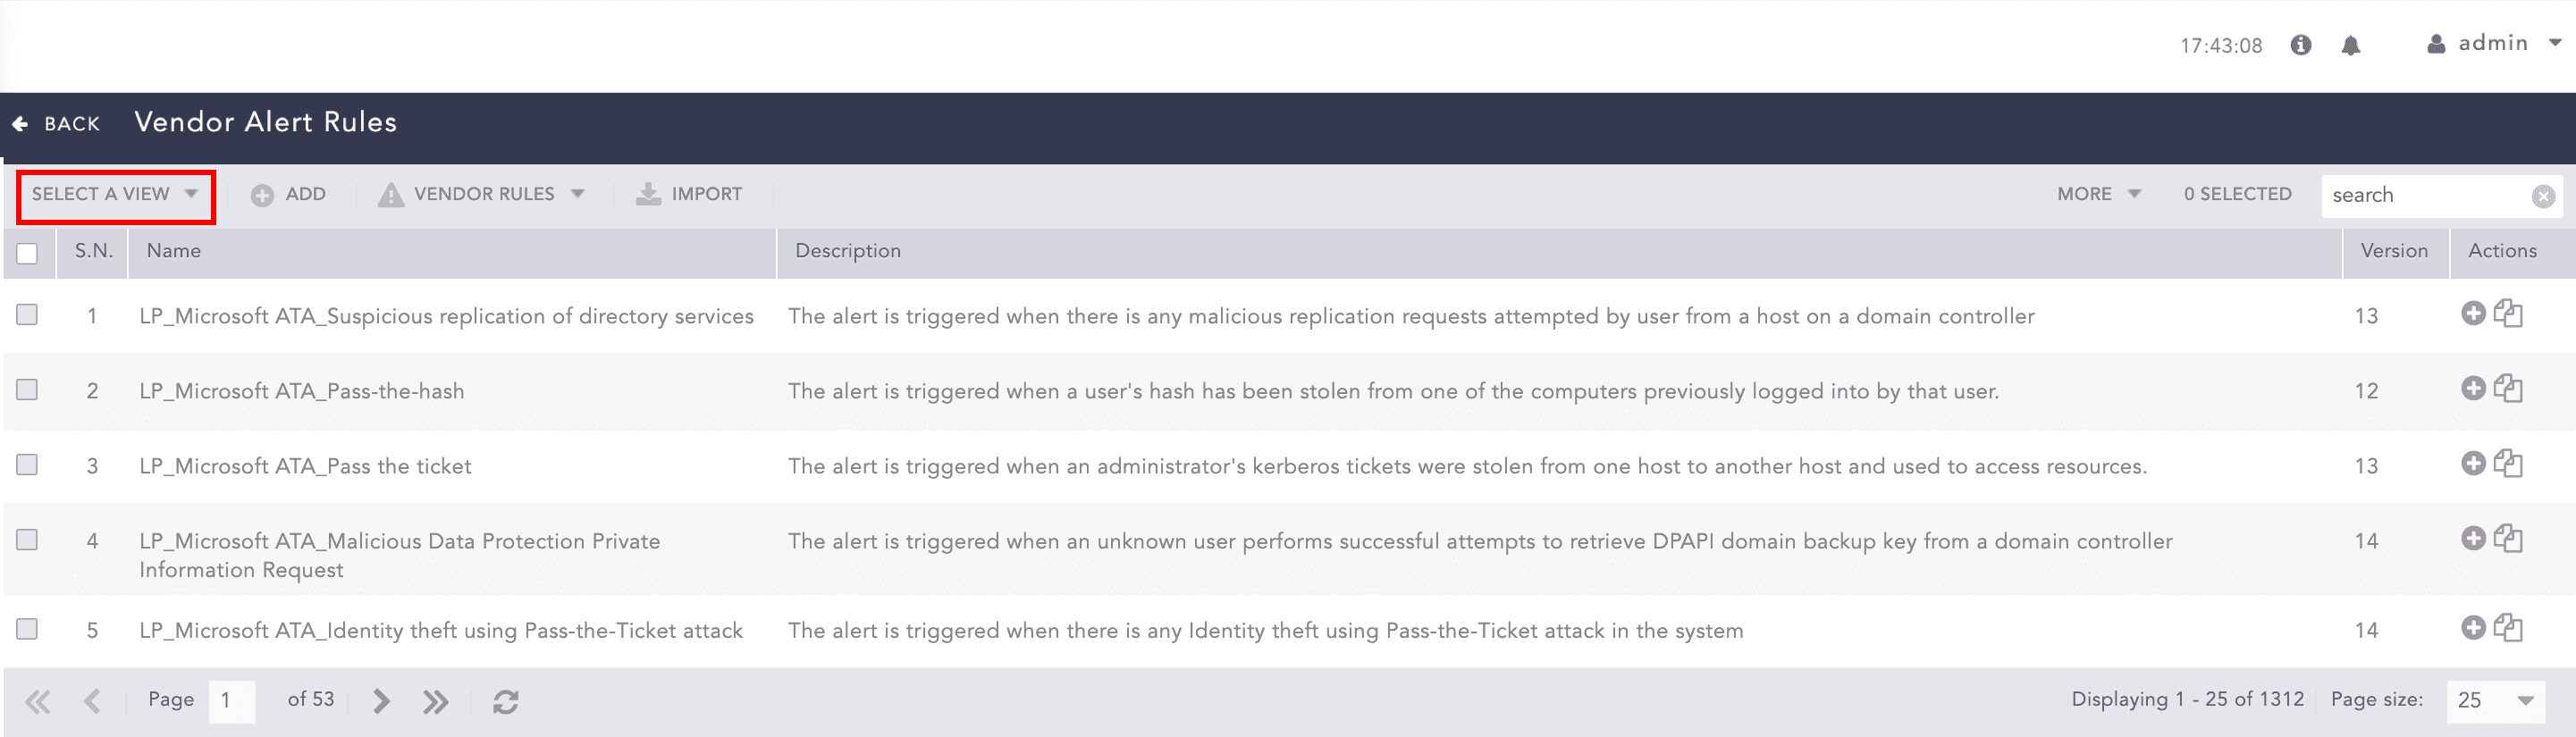Click the clone icon for Pass-the-hash rule
This screenshot has height=737, width=2576.
tap(2508, 388)
